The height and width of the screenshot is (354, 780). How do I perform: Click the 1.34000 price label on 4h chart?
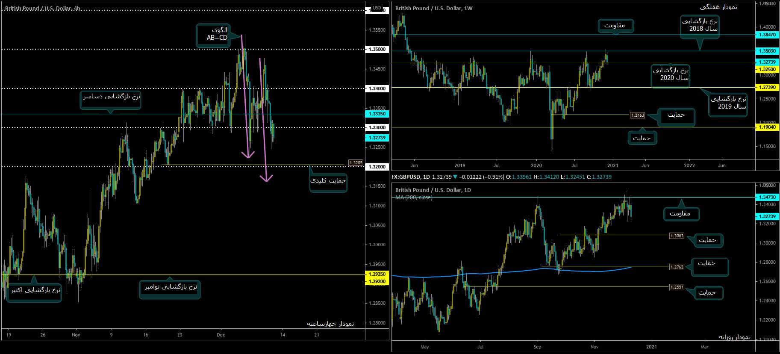tap(377, 88)
